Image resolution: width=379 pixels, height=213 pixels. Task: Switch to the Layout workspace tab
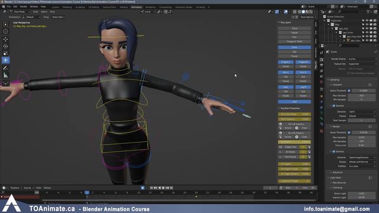coord(55,7)
